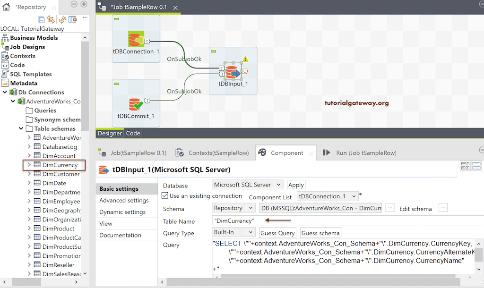The width and height of the screenshot is (484, 288).
Task: Expand the DimDate table schema
Action: tap(29, 183)
